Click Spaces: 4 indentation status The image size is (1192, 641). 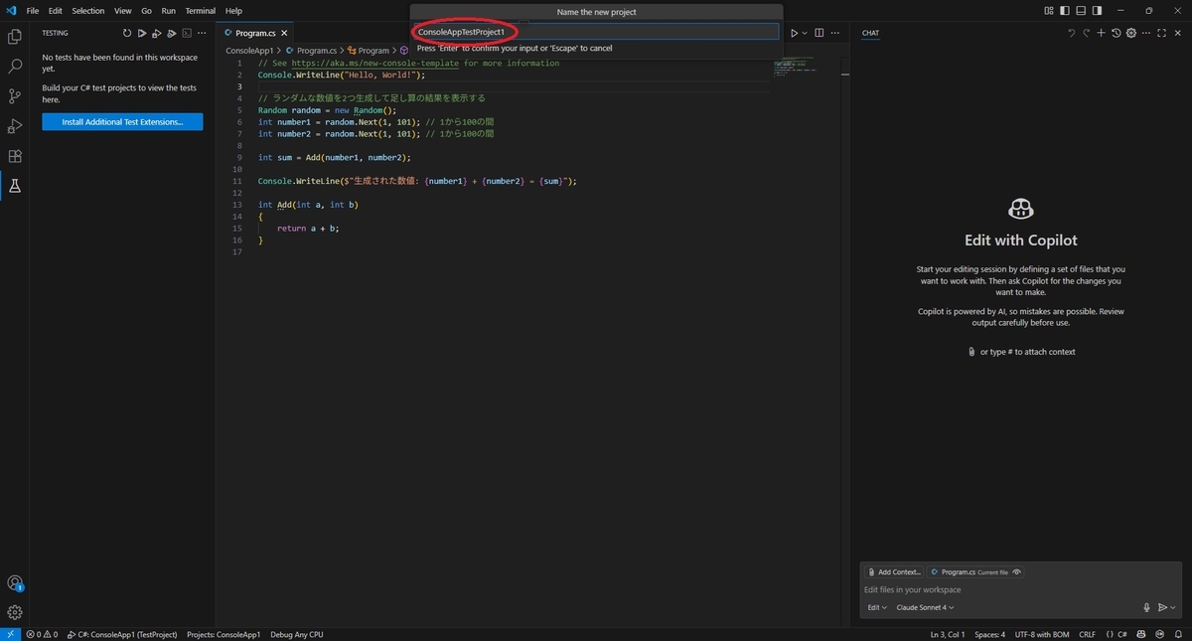coord(989,634)
